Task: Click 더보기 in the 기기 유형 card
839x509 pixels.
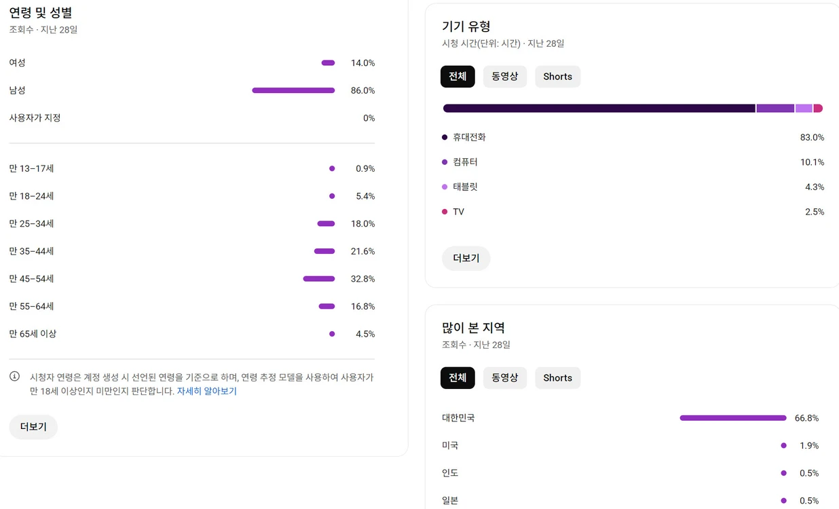Action: tap(466, 259)
